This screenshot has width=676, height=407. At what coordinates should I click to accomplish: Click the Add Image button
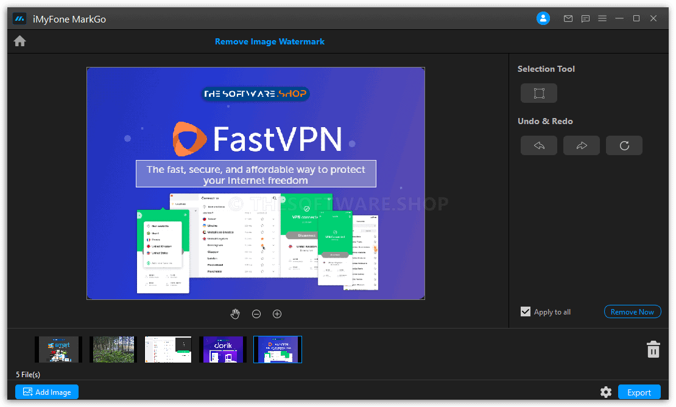(47, 392)
